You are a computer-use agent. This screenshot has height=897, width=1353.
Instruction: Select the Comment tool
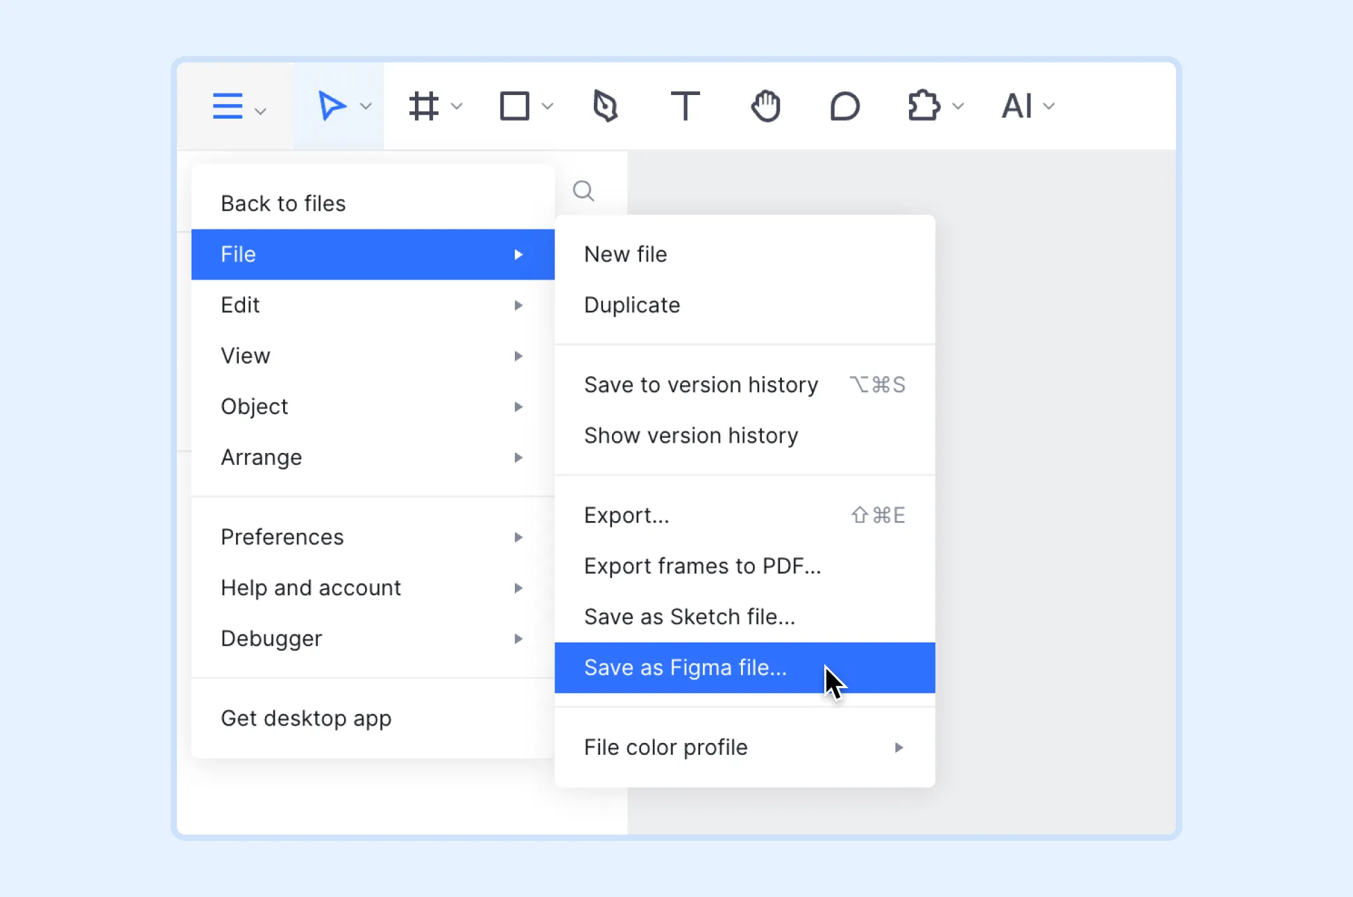844,106
